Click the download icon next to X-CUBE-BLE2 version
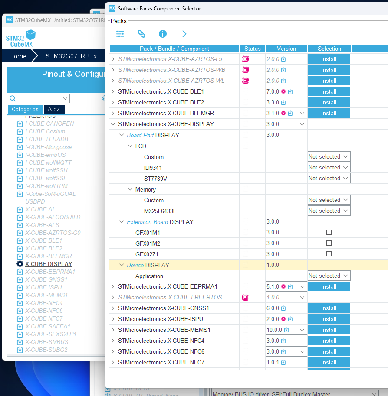The width and height of the screenshot is (388, 396). pos(283,103)
